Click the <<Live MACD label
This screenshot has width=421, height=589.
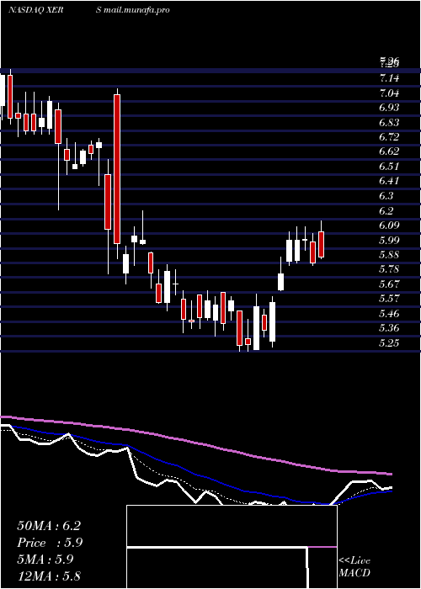tap(354, 567)
